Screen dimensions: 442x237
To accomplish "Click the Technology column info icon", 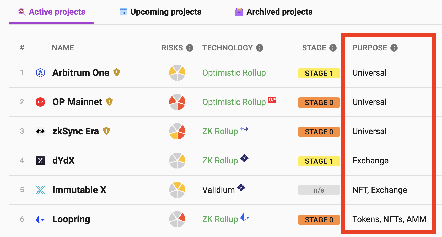I will click(x=260, y=48).
